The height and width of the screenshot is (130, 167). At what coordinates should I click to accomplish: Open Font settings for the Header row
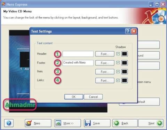coord(105,54)
